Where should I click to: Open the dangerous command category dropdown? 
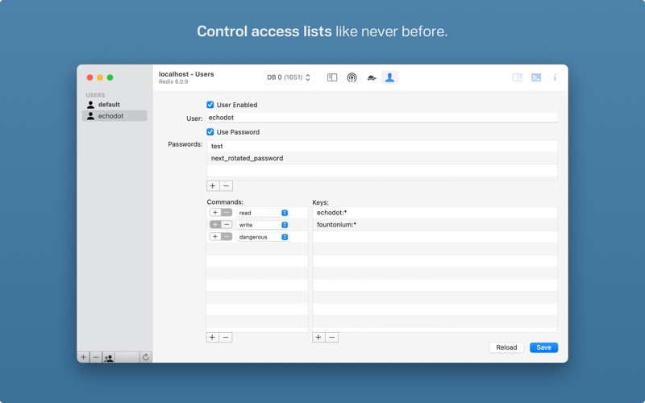pyautogui.click(x=262, y=237)
